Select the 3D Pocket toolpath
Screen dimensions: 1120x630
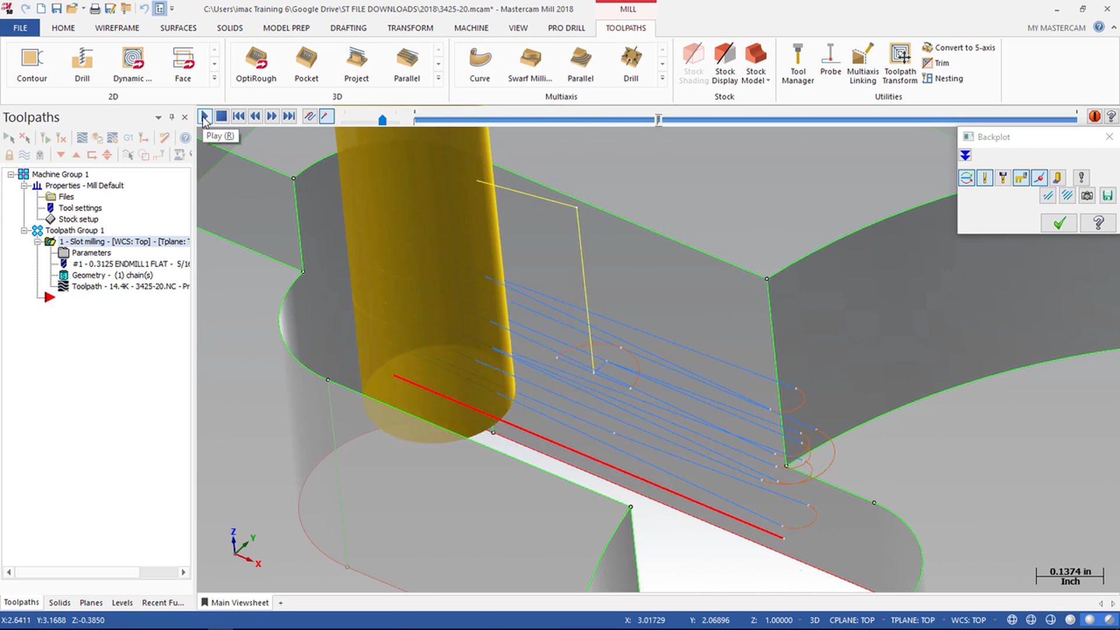(x=306, y=64)
